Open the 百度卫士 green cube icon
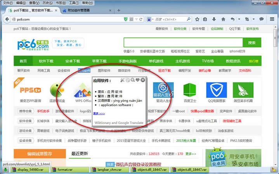This screenshot has width=279, height=174. tap(190, 90)
